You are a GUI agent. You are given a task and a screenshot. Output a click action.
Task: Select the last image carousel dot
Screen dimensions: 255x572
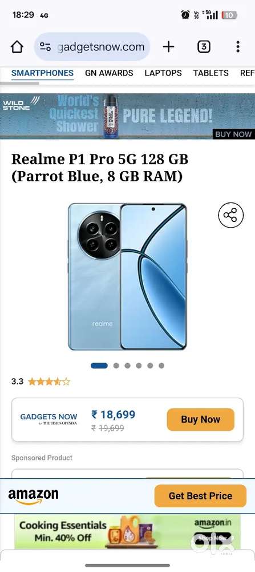(161, 366)
